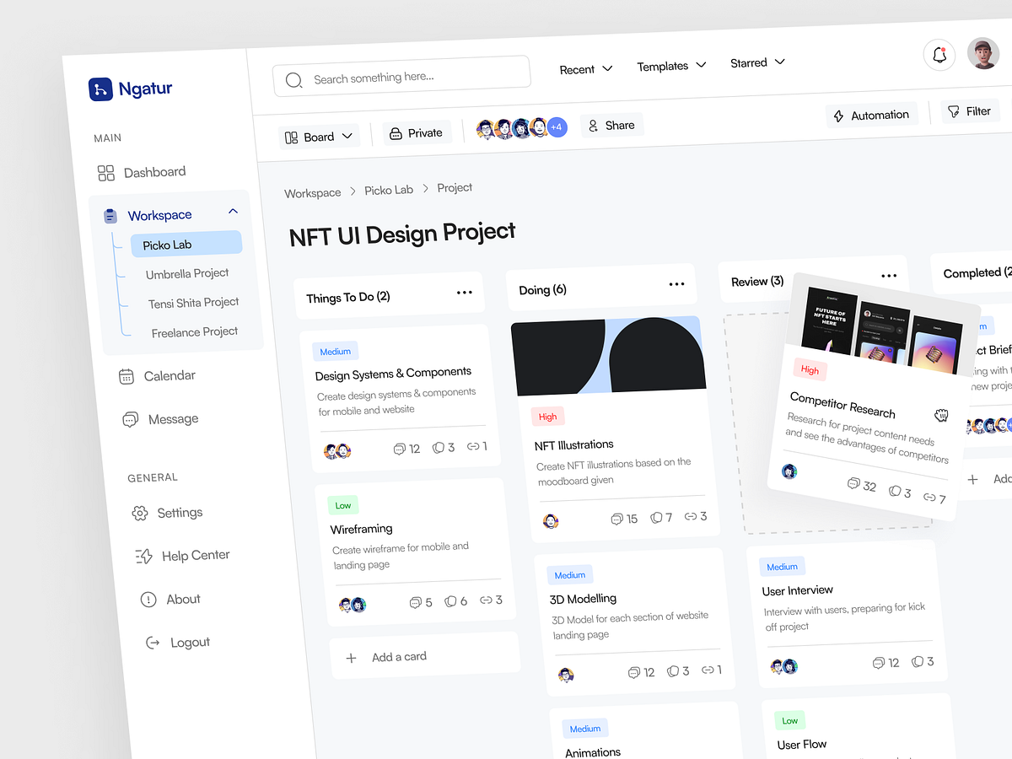Open the Dashboard grid icon
Image resolution: width=1012 pixels, height=759 pixels.
pos(105,171)
